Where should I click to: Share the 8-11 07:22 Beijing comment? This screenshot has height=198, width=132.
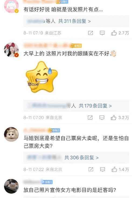(91, 169)
